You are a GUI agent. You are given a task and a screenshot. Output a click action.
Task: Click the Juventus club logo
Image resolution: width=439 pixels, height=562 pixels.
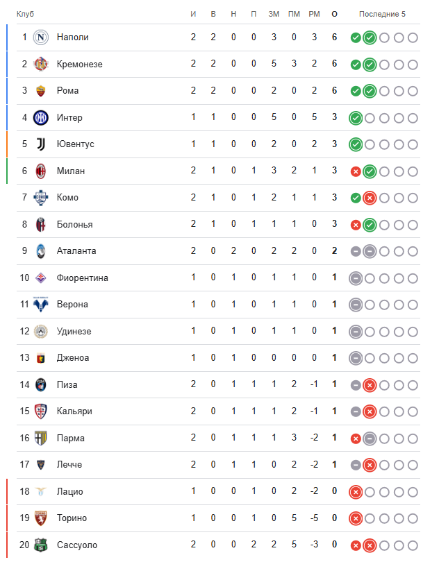pos(42,144)
